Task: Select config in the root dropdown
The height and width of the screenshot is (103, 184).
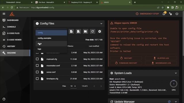Action: tap(51, 33)
